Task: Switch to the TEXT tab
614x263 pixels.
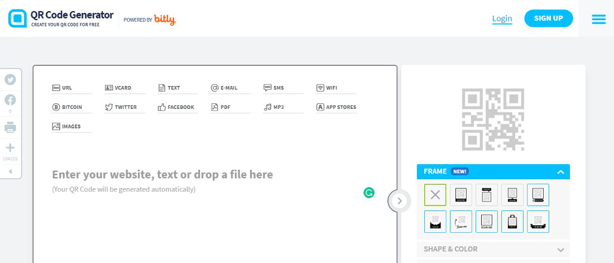Action: 178,88
